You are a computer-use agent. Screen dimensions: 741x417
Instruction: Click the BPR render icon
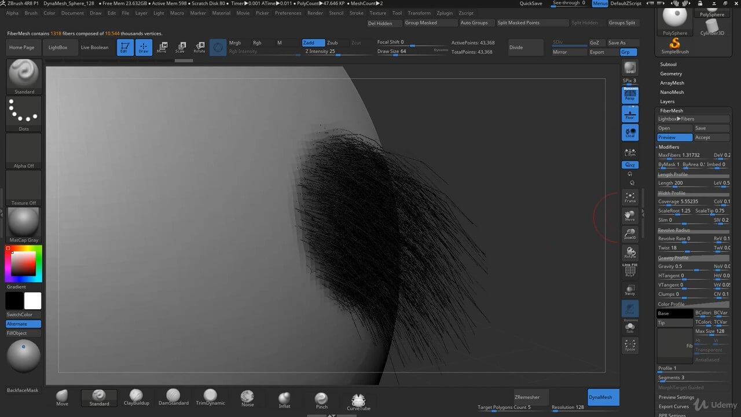click(x=630, y=68)
